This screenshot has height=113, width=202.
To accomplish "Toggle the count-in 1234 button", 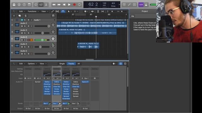I will (141, 5).
